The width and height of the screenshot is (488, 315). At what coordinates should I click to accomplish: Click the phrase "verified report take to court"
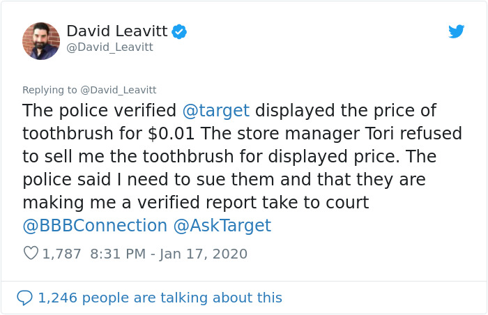point(250,203)
